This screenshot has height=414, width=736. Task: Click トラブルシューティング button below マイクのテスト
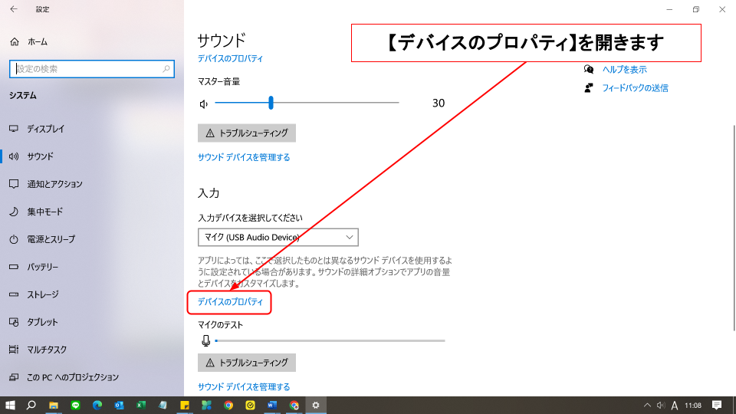click(246, 363)
